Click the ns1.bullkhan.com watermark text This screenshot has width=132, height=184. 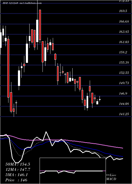30,3
